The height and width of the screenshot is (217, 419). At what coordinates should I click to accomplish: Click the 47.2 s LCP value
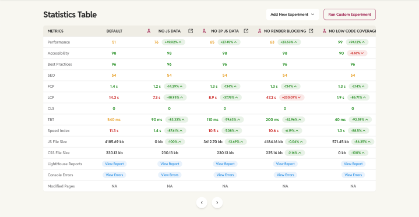271,97
